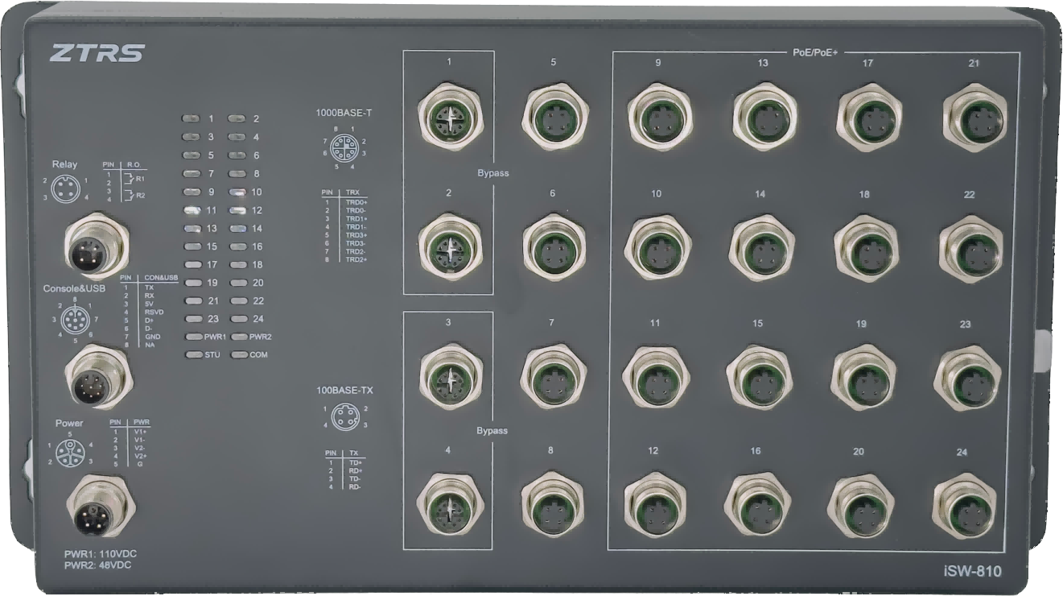Click the "PoE/PoE+" group label
The image size is (1063, 596).
click(x=815, y=52)
